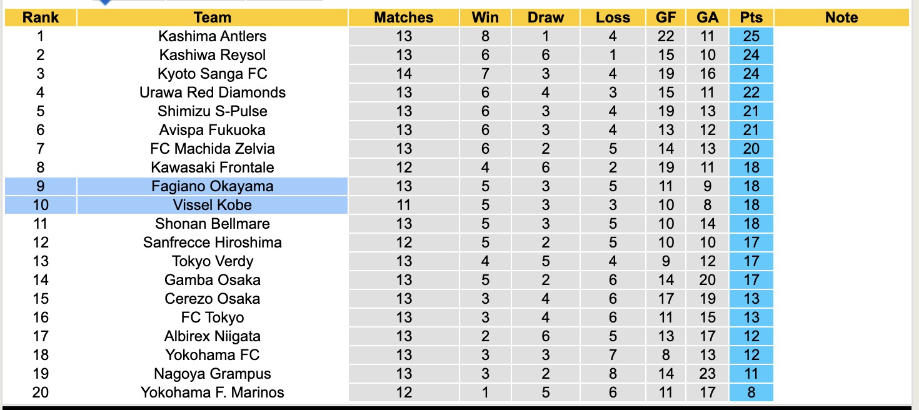Sort by the Matches column header

pos(404,17)
